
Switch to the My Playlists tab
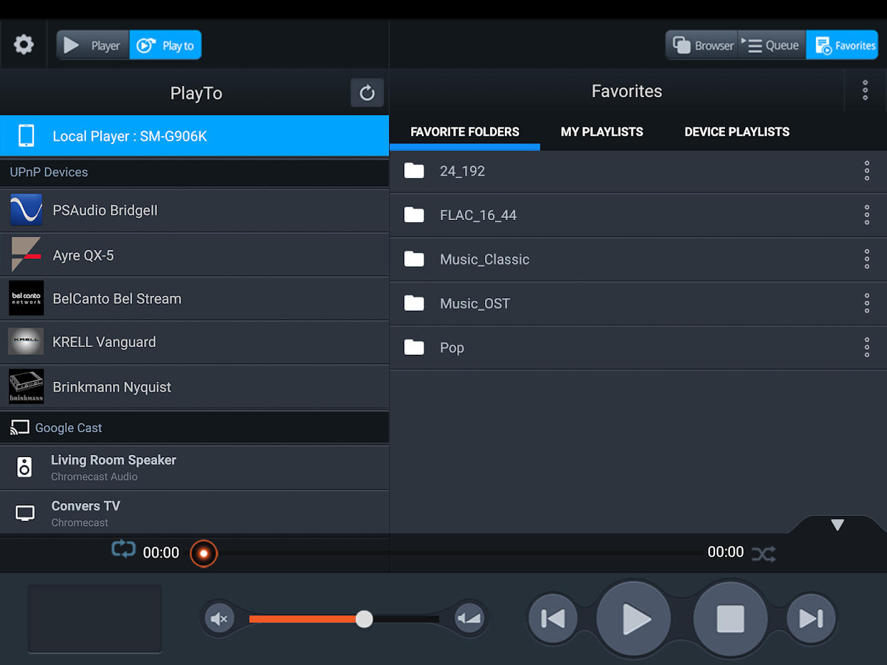point(602,132)
